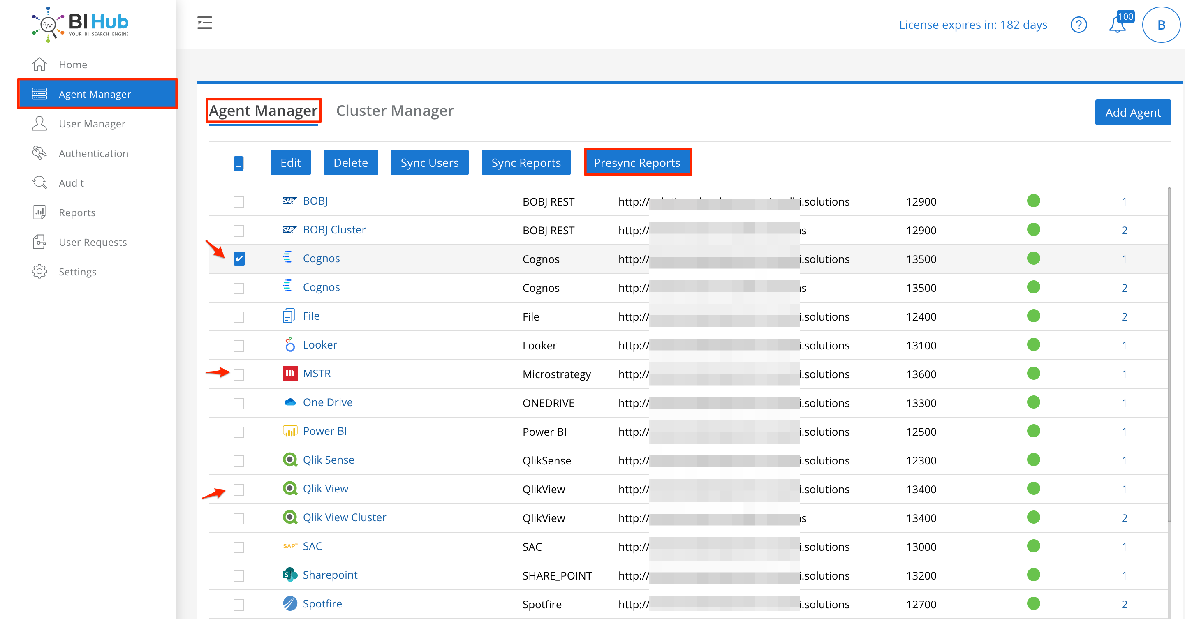
Task: Click the Delete button
Action: (351, 162)
